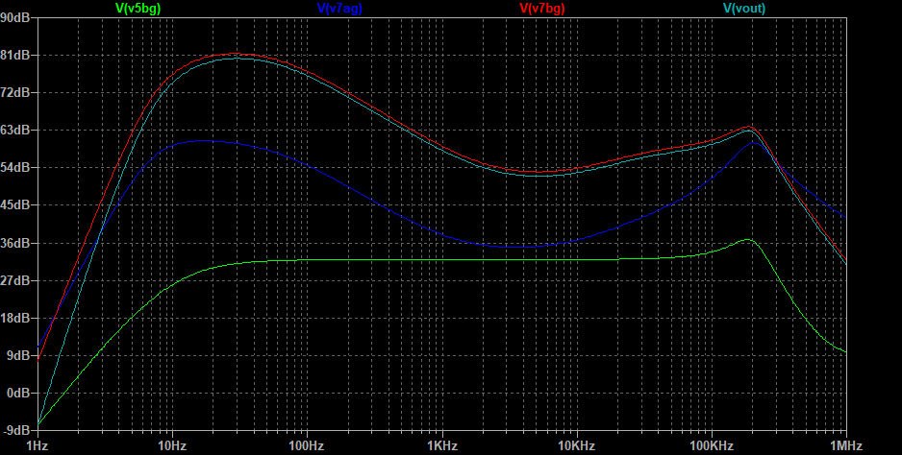The image size is (902, 455).
Task: Click the 18dB vertical axis label
Action: [x=15, y=318]
